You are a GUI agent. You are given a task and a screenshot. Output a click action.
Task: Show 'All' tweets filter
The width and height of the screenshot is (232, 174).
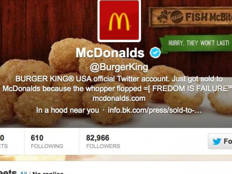tap(23, 173)
